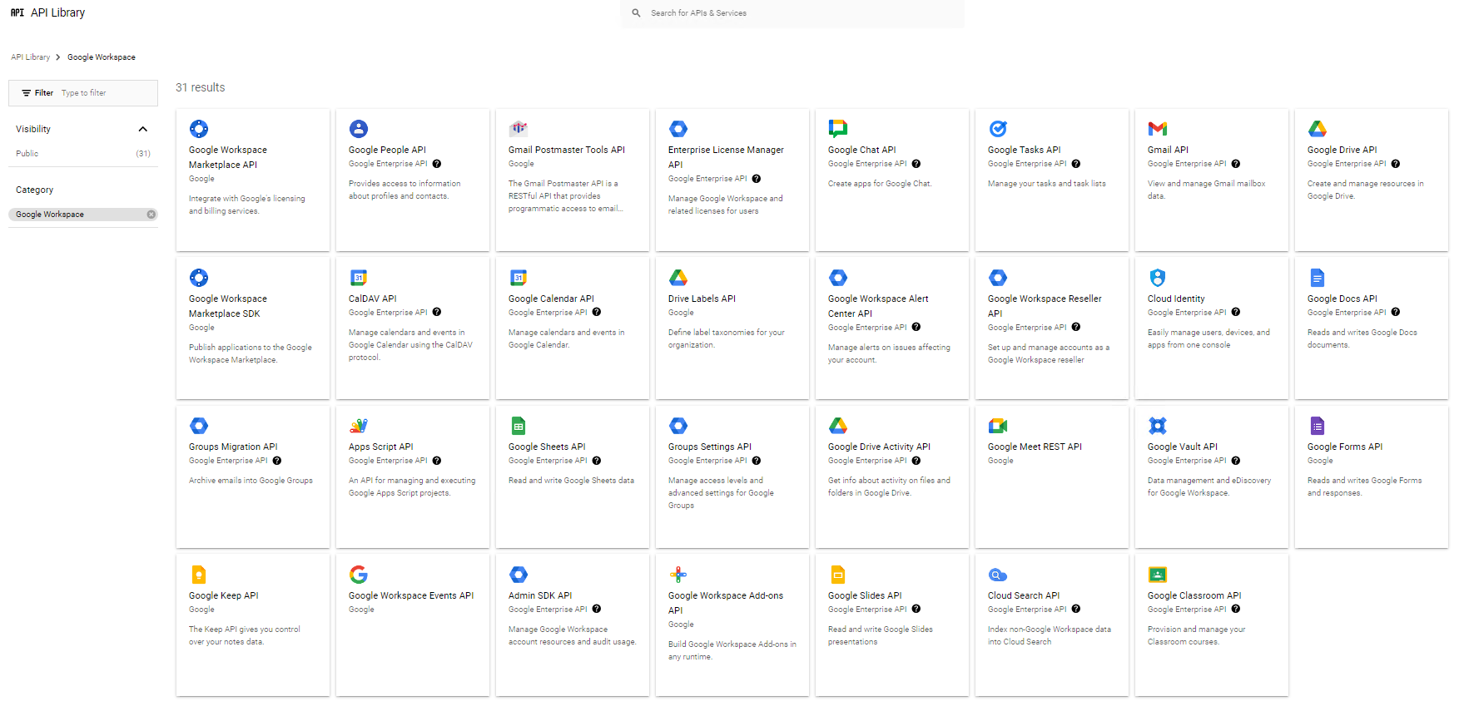The width and height of the screenshot is (1479, 706).
Task: Click the Google Workspace breadcrumb
Action: (102, 57)
